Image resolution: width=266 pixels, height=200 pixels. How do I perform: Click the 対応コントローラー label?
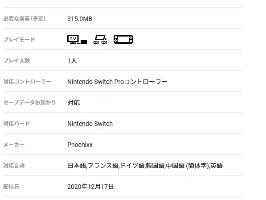coord(27,82)
